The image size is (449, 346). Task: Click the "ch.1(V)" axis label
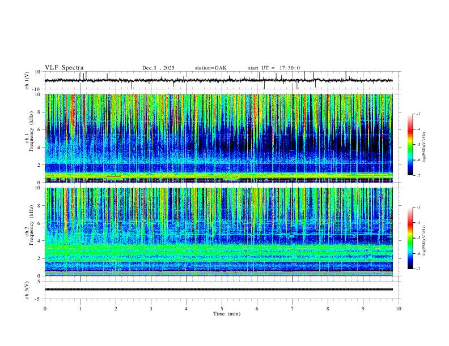pos(27,80)
